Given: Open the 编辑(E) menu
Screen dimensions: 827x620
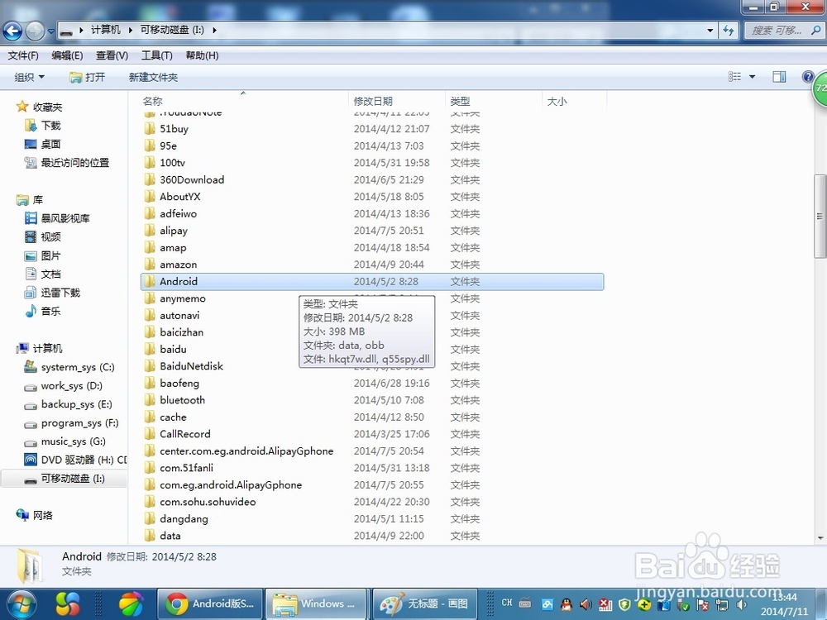Looking at the screenshot, I should click(x=67, y=55).
